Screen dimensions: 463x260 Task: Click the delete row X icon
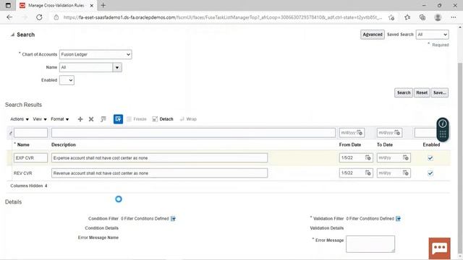[x=91, y=119]
